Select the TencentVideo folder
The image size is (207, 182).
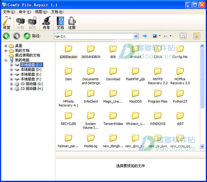click(x=113, y=119)
